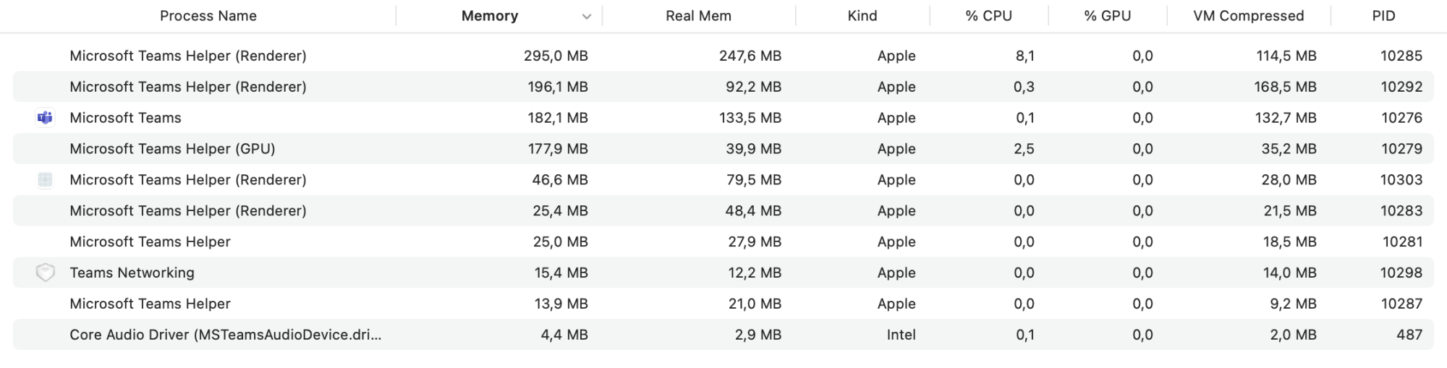Select the Microsoft Teams Helper (GPU) row
This screenshot has width=1447, height=368.
(x=172, y=149)
